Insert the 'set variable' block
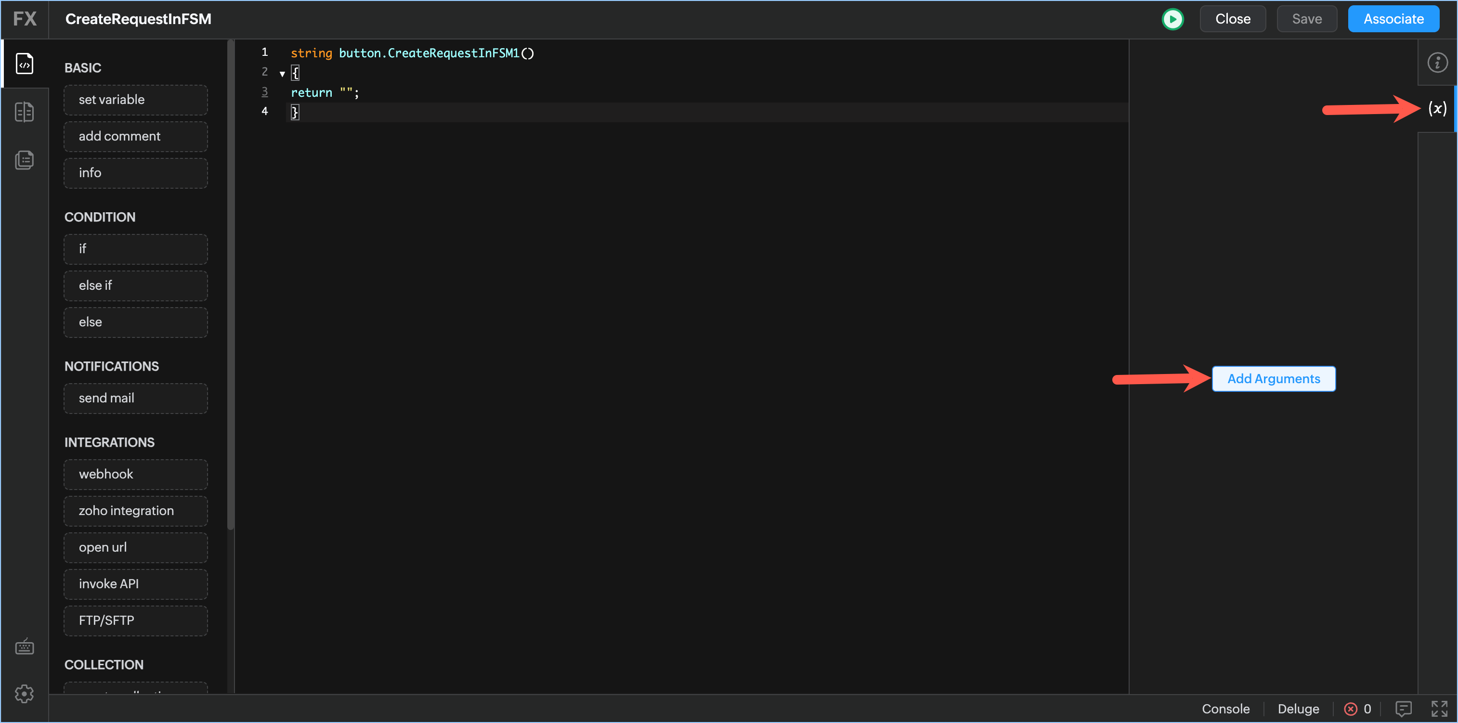Screen dimensions: 1458x723 tap(135, 100)
